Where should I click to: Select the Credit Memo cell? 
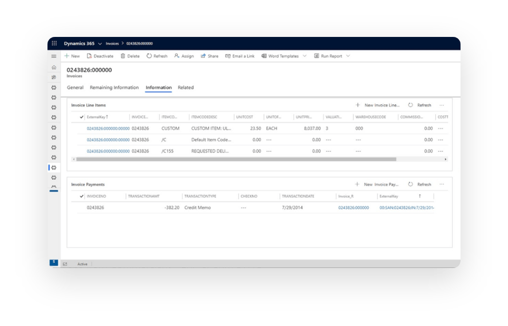tap(197, 207)
